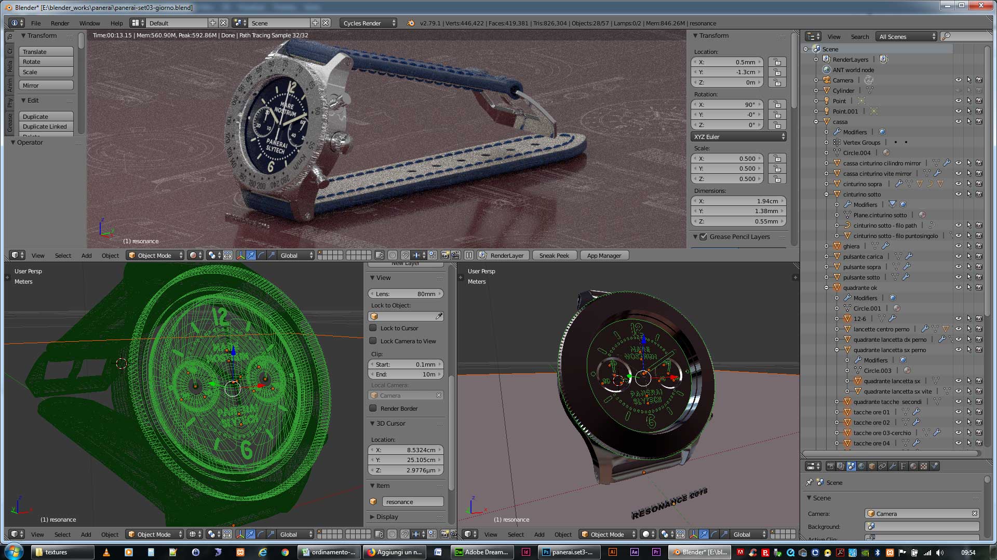
Task: Click eyedropper next to Lock to Object field
Action: [439, 316]
